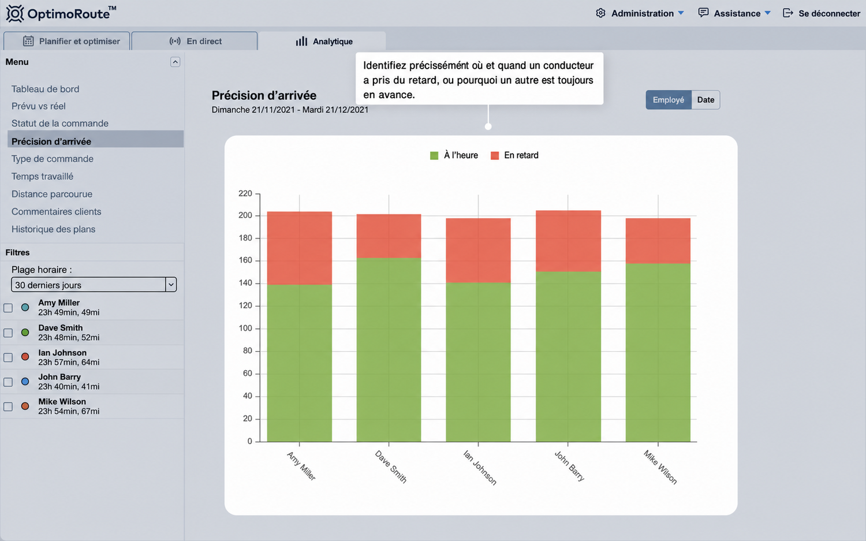Viewport: 866px width, 541px height.
Task: Toggle the green À l'heure legend square
Action: pos(434,155)
